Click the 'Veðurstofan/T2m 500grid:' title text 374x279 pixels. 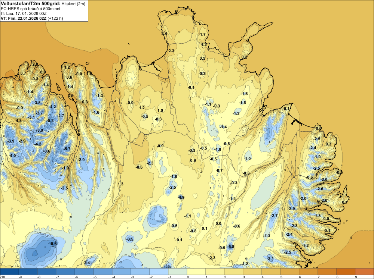click(31, 3)
